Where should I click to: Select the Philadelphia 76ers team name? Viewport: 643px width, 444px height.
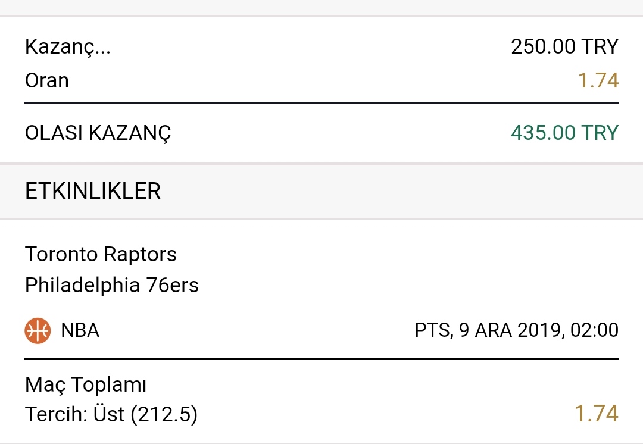[111, 285]
